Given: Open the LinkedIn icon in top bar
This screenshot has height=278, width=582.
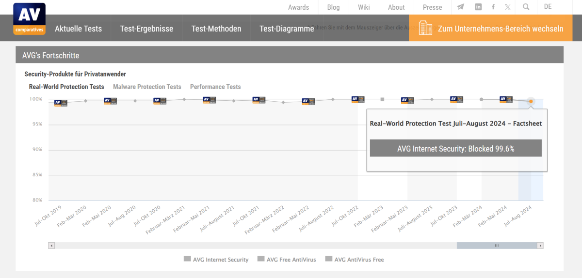Looking at the screenshot, I should point(478,7).
